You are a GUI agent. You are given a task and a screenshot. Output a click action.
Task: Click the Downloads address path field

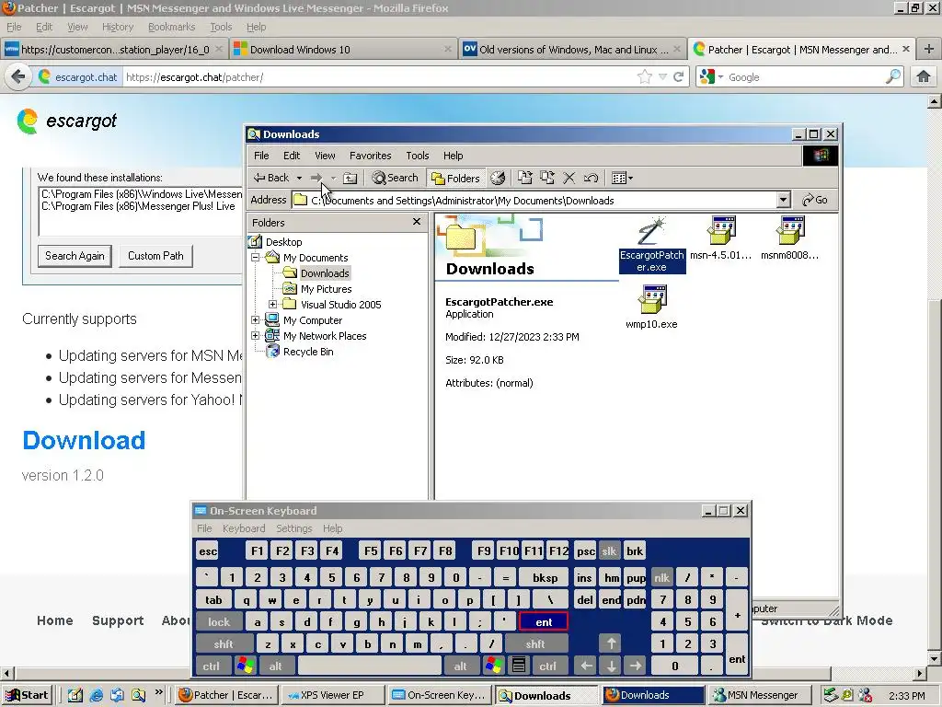[534, 200]
